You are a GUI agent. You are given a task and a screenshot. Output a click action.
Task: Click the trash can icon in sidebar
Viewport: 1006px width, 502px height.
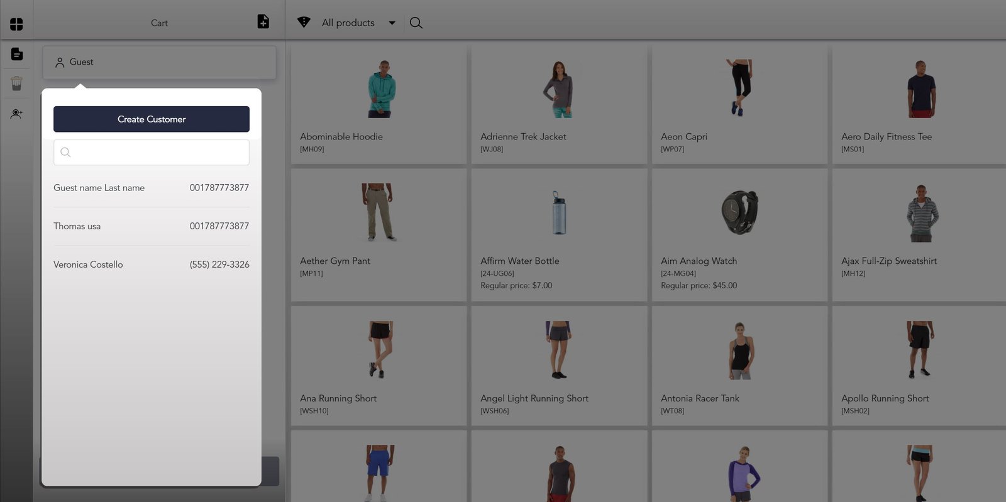16,84
